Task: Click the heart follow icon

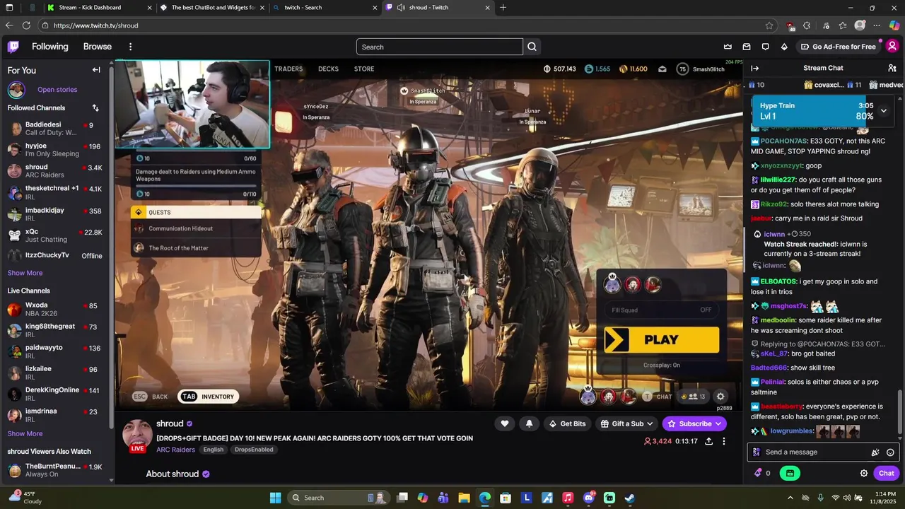Action: coord(504,423)
